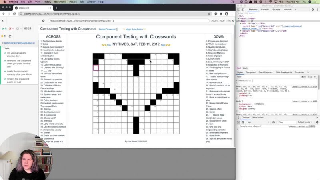This screenshot has height=180, width=320.
Task: Show more styles pane tabs
Action: 308,72
